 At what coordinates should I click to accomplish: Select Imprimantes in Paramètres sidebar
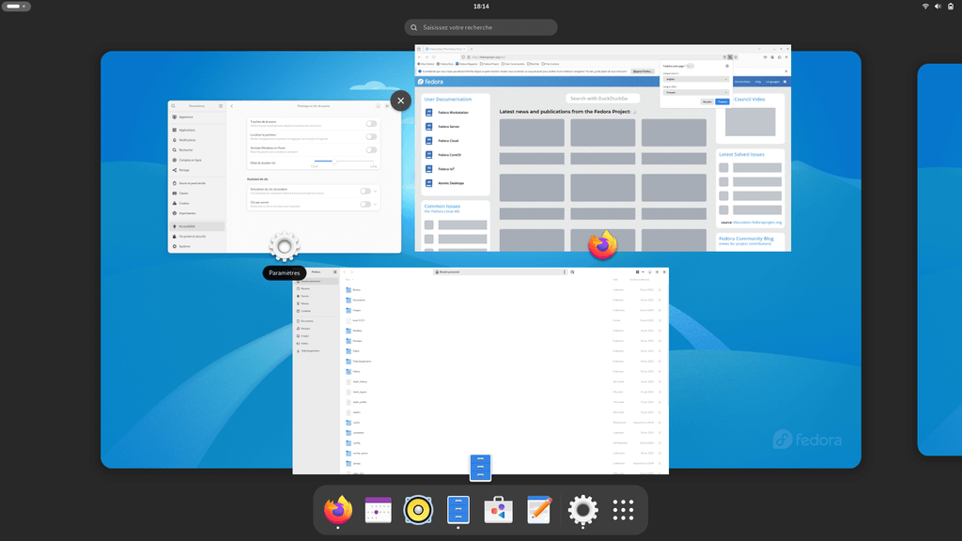(x=197, y=213)
